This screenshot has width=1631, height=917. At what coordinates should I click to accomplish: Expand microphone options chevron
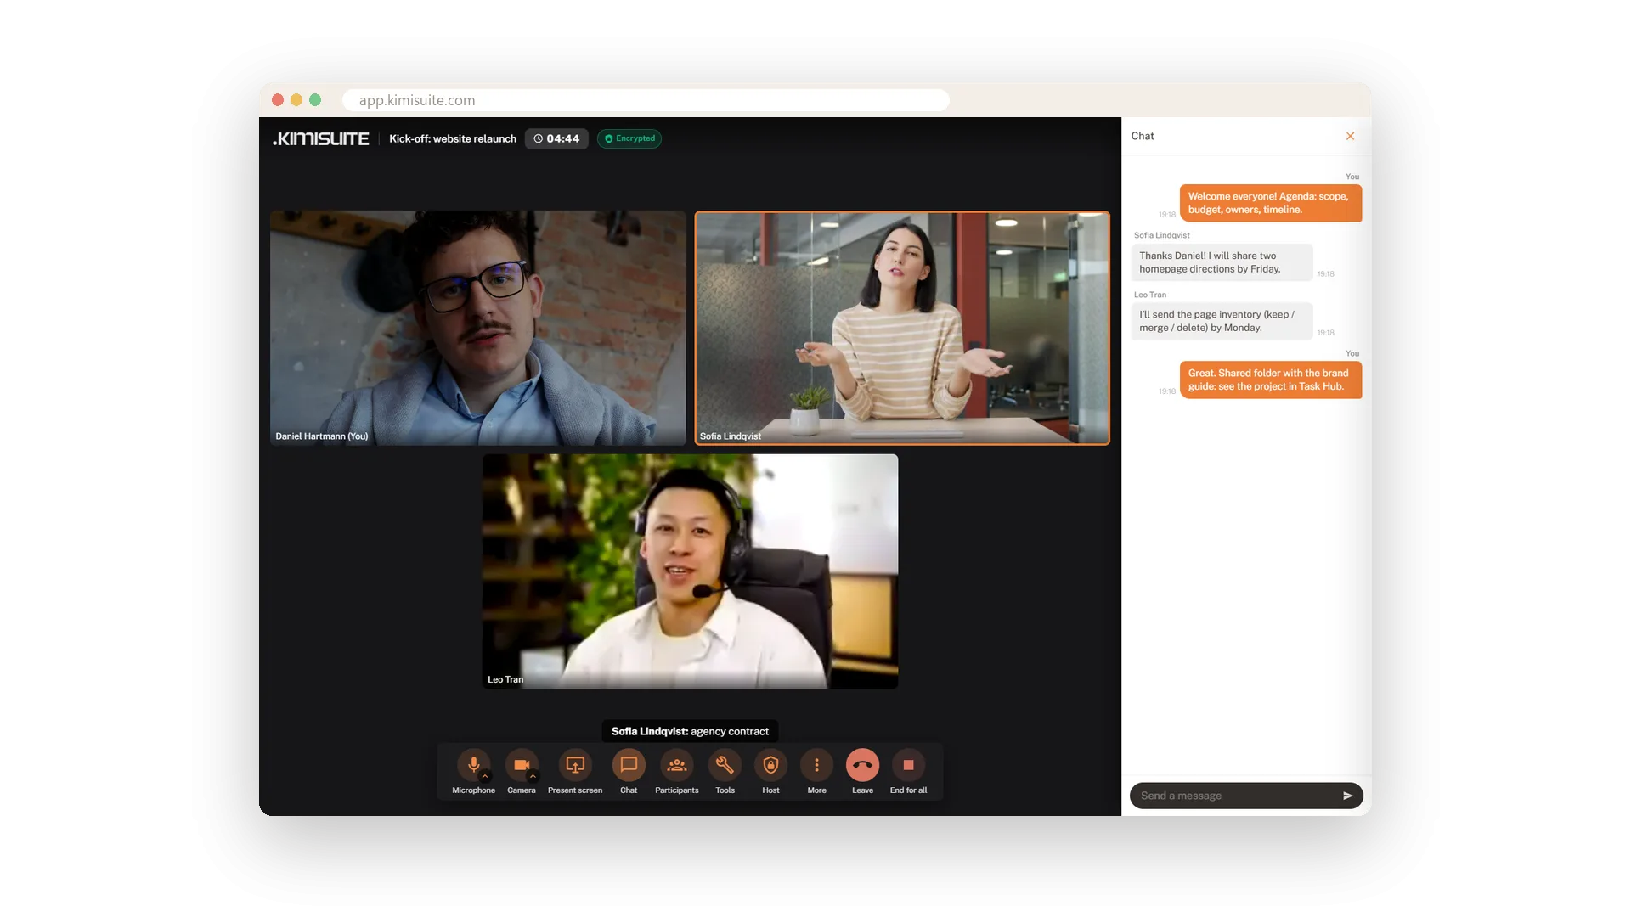485,776
